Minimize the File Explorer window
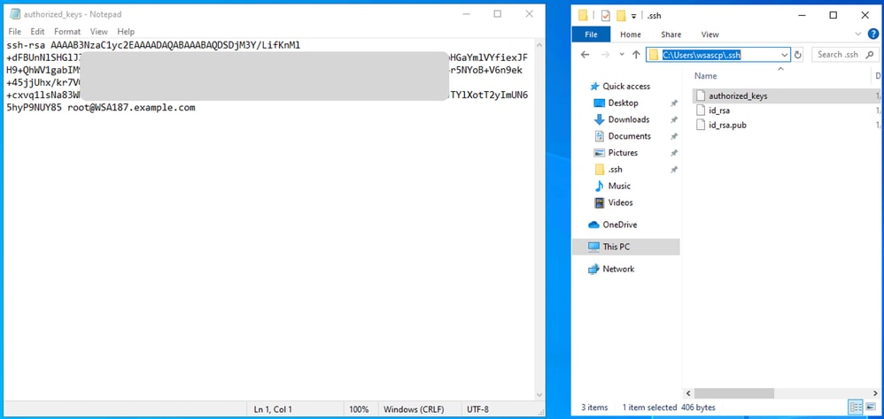The width and height of the screenshot is (884, 419). click(801, 15)
